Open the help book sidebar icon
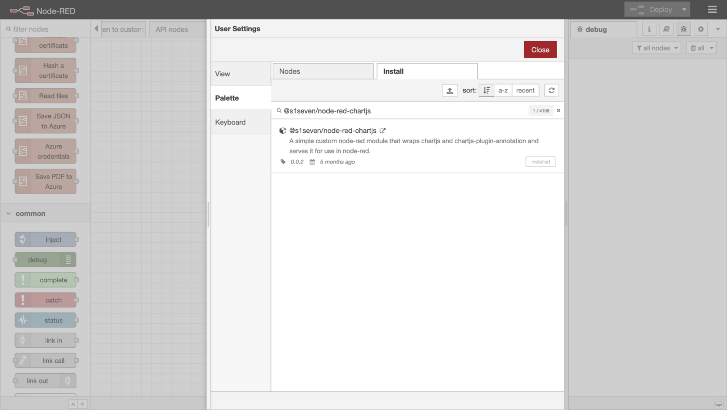 pos(666,30)
